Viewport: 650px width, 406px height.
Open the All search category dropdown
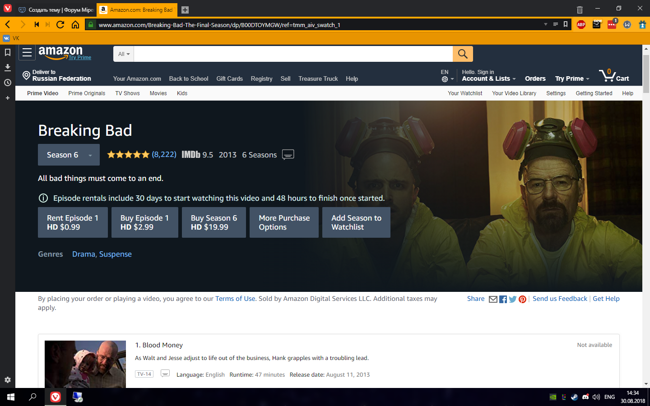click(x=124, y=54)
